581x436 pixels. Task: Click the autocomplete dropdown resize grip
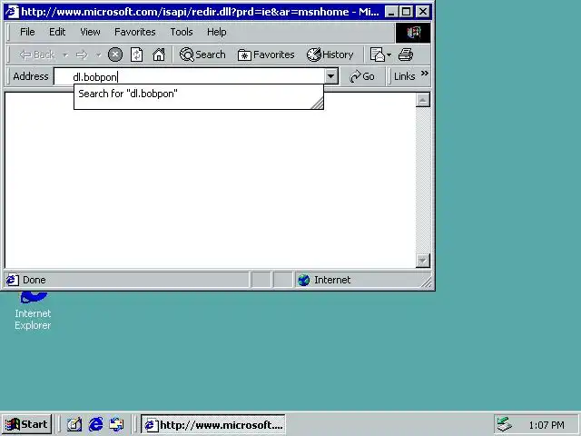coord(317,103)
